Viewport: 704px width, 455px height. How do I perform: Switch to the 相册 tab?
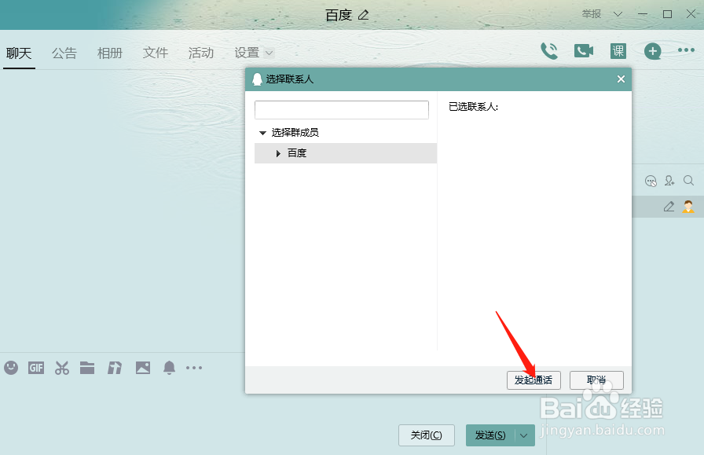pos(110,53)
